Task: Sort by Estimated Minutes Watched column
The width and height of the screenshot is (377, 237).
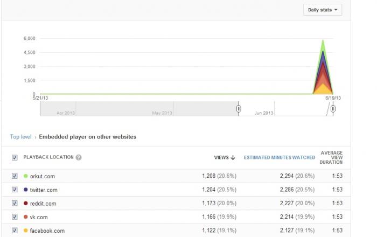Action: tap(280, 157)
